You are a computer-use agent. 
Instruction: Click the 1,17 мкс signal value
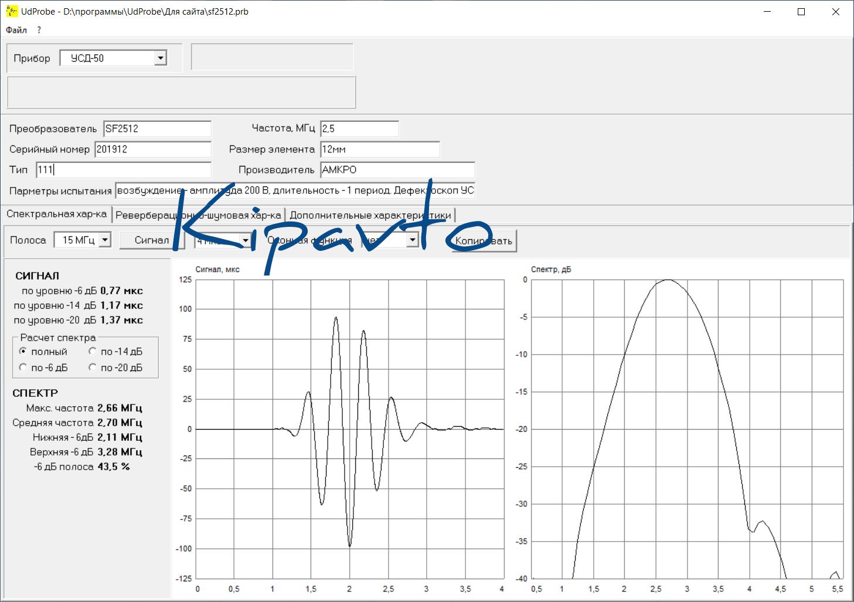click(121, 305)
